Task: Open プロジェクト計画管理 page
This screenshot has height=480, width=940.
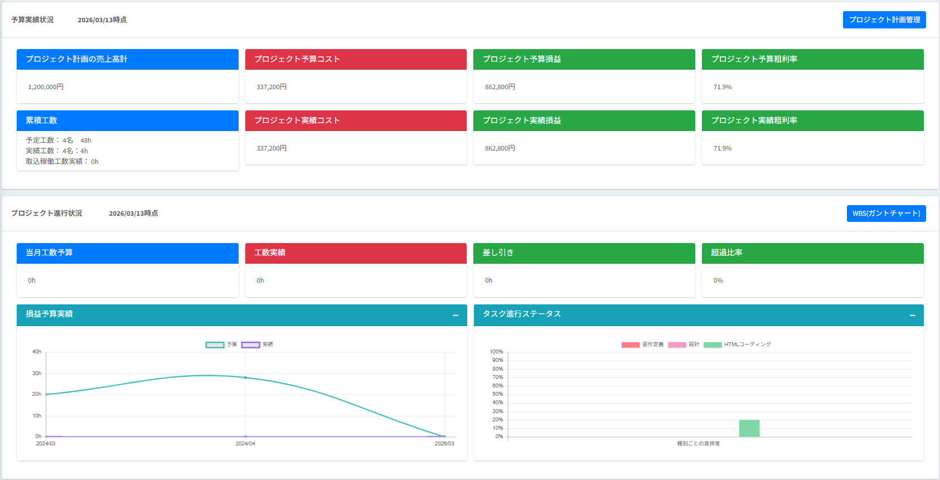Action: [884, 20]
